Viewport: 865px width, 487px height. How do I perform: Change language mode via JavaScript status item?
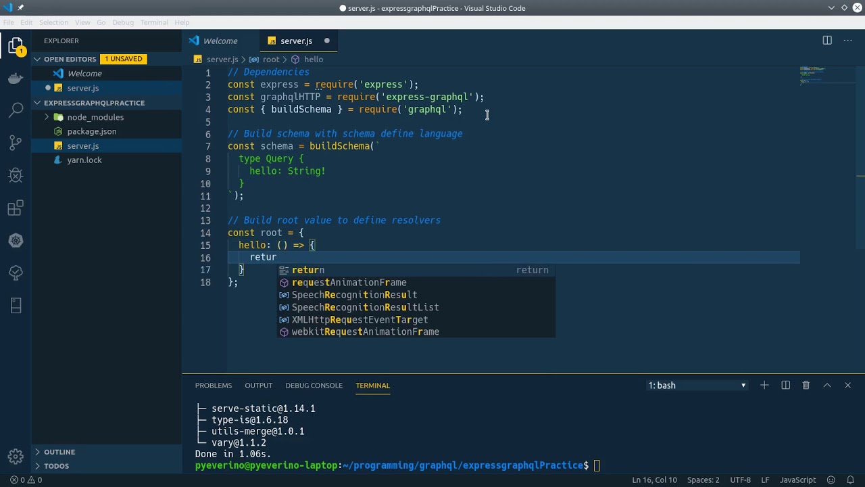pos(797,480)
